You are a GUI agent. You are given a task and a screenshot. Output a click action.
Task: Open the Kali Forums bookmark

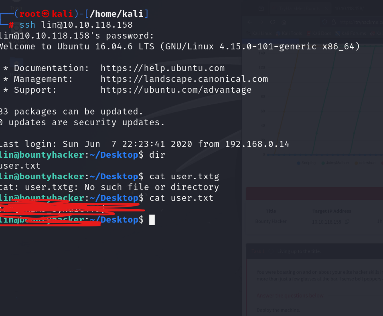pos(351,33)
